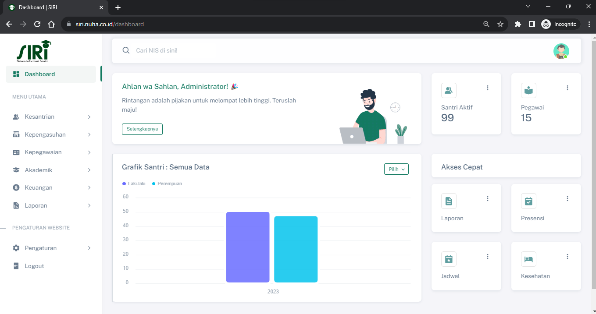The width and height of the screenshot is (596, 314).
Task: Click the SIRI logo
Action: [x=33, y=51]
